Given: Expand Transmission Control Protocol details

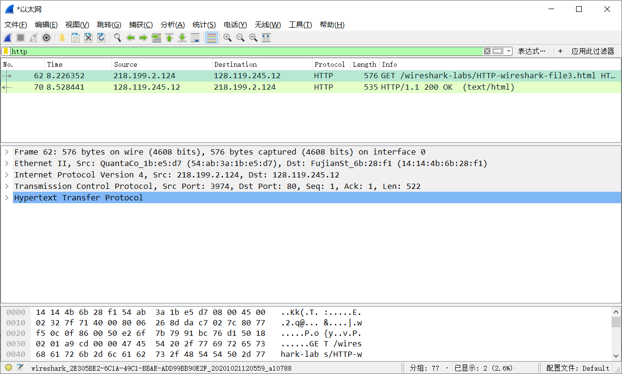Looking at the screenshot, I should click(7, 186).
